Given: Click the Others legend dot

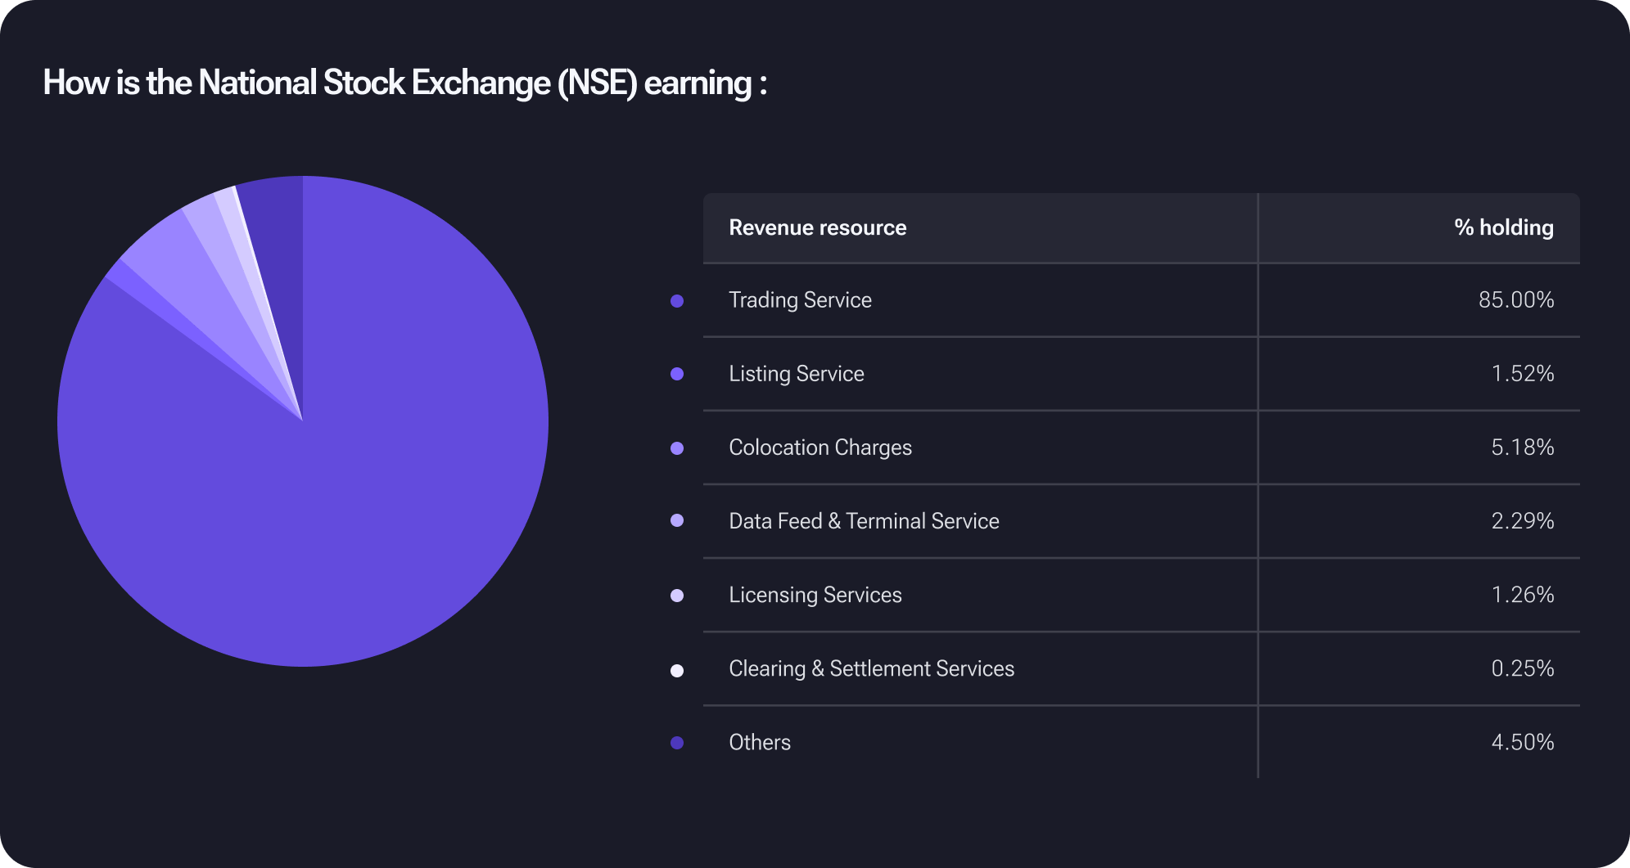Looking at the screenshot, I should click(677, 743).
